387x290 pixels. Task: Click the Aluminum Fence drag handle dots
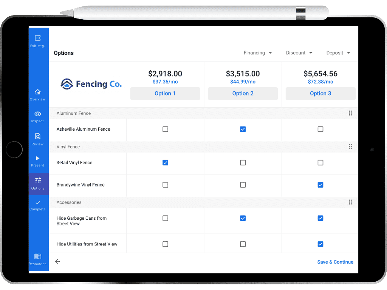coord(350,113)
